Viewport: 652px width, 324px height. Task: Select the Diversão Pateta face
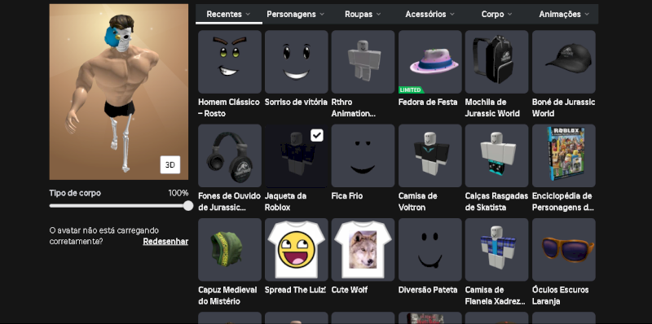(x=430, y=249)
